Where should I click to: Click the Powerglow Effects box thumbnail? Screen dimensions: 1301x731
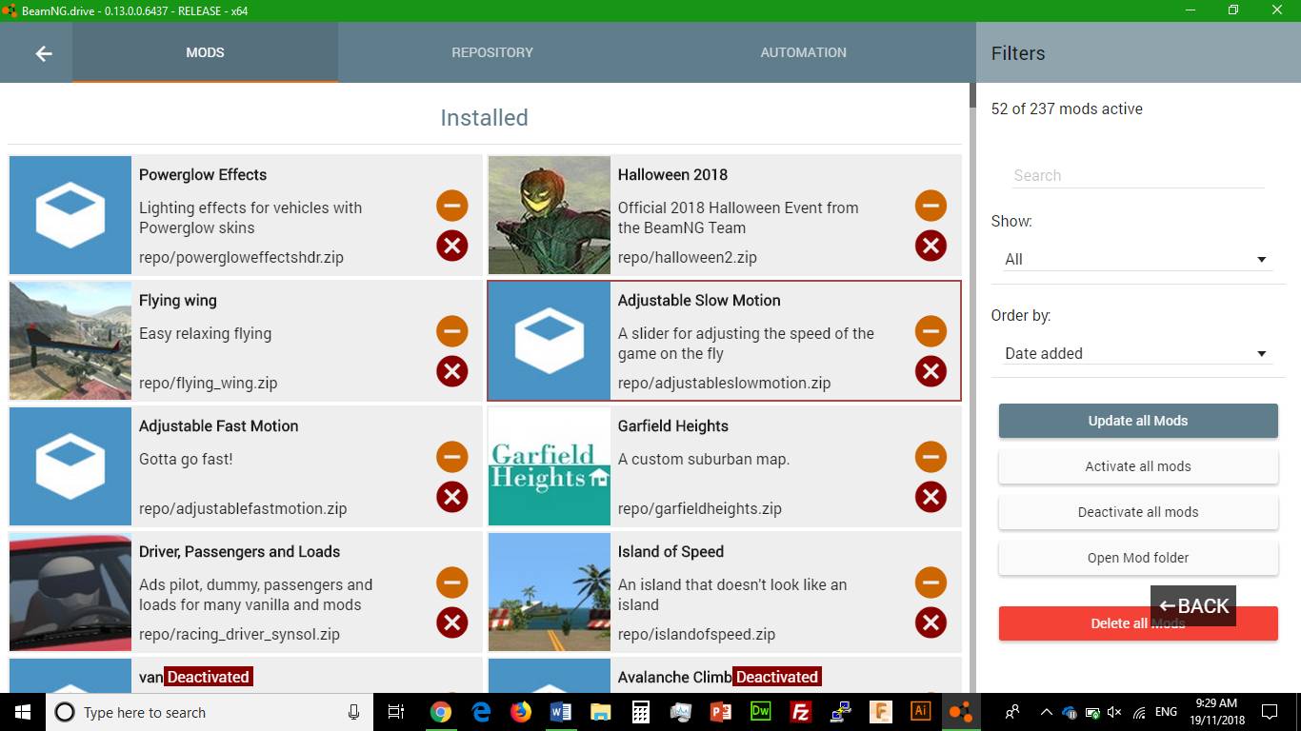[x=70, y=215]
